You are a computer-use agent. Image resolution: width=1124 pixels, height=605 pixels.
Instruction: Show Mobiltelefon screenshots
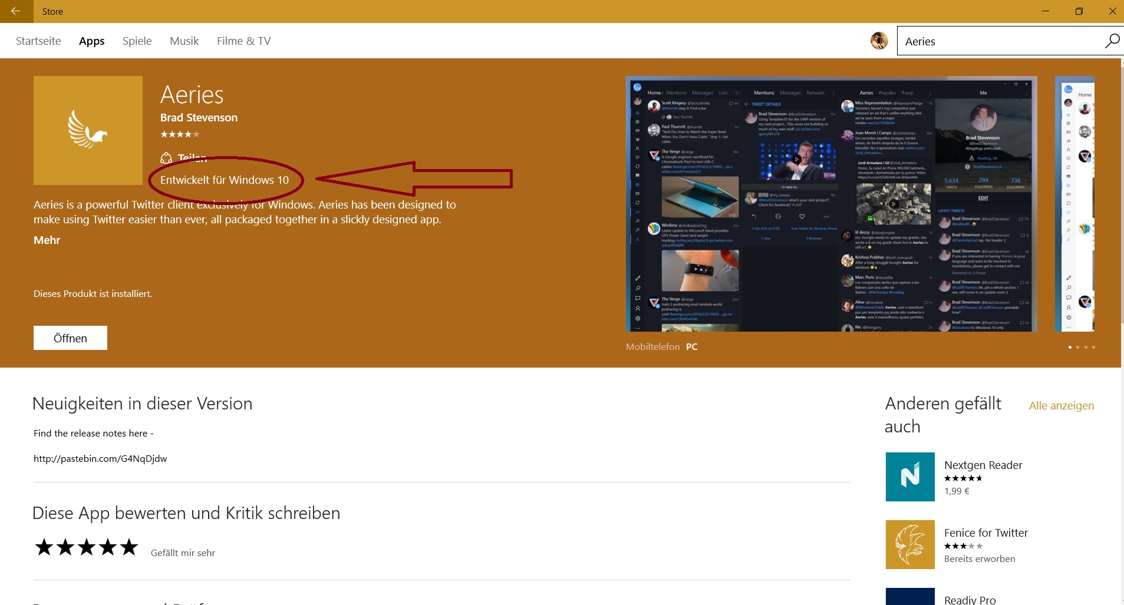coord(653,347)
